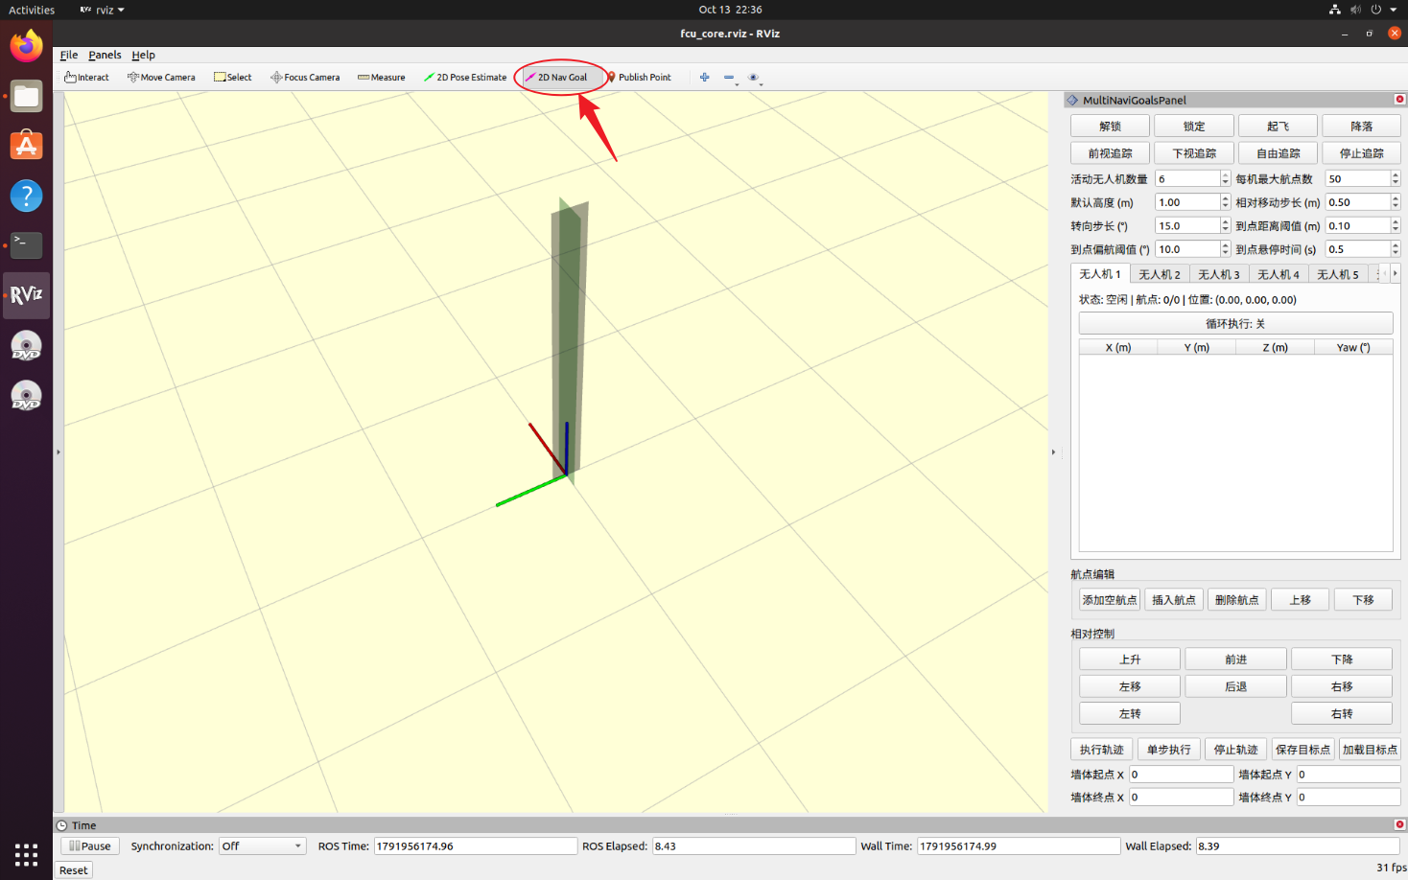Screen dimensions: 1408x880
Task: Choose the Publish Point tool
Action: pyautogui.click(x=638, y=78)
